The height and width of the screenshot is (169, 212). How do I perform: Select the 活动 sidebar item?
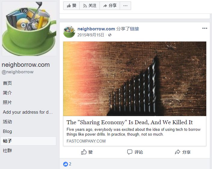8,122
